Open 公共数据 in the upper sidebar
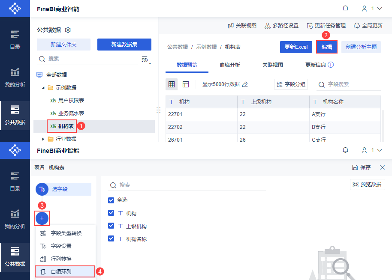The width and height of the screenshot is (392, 280). [x=15, y=115]
